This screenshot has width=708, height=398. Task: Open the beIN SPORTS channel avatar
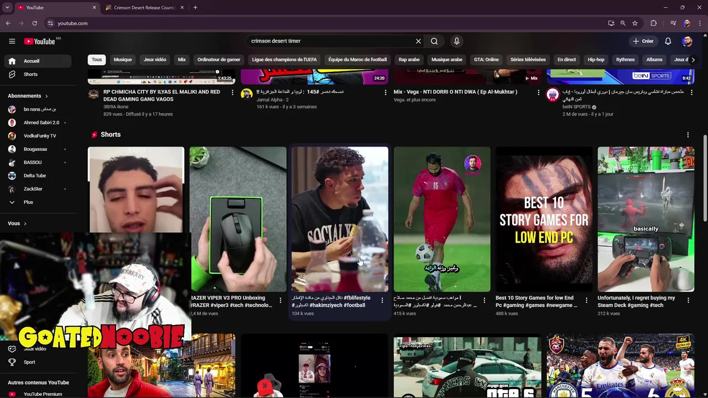[x=553, y=95]
